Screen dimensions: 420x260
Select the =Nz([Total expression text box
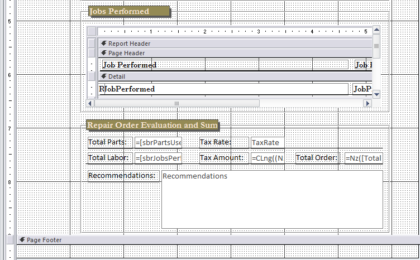click(364, 158)
